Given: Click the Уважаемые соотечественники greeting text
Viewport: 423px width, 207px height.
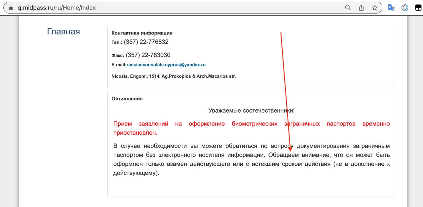Looking at the screenshot, I should click(251, 111).
